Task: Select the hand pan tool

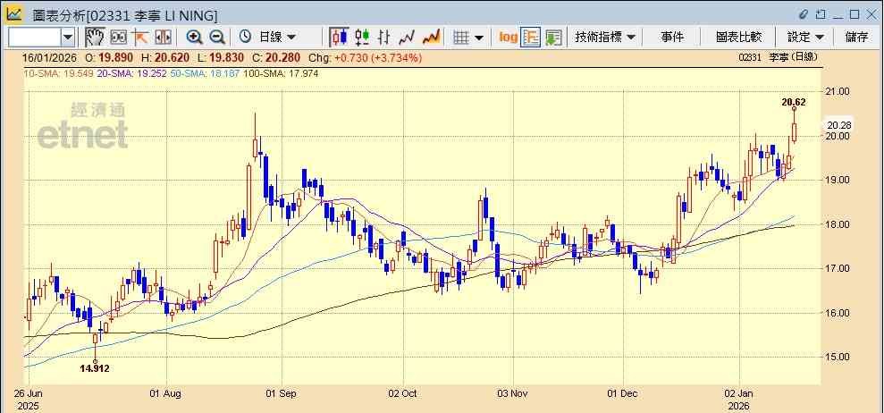Action: tap(94, 38)
